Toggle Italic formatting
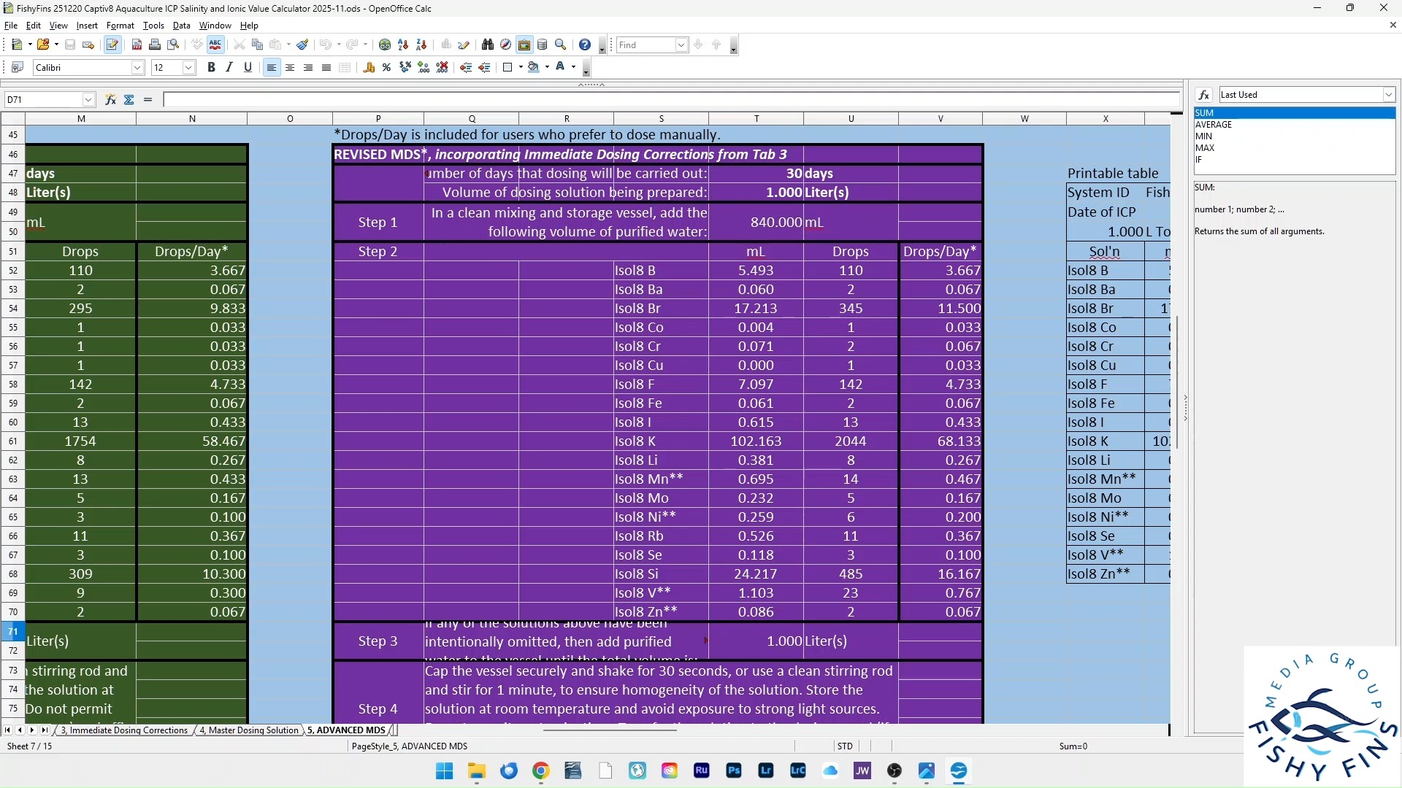The width and height of the screenshot is (1402, 788). (x=229, y=67)
